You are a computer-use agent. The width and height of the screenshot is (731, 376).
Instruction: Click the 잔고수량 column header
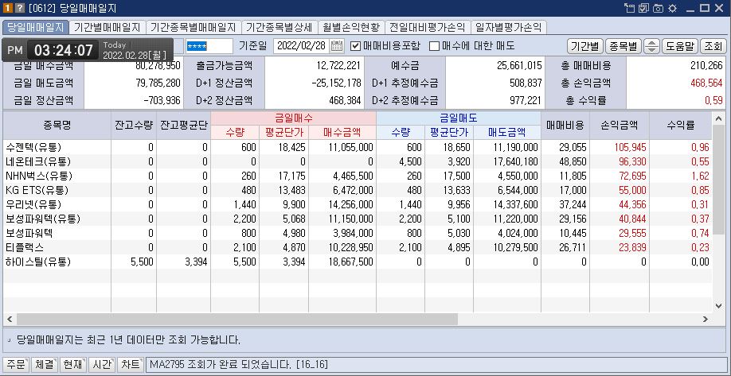pyautogui.click(x=134, y=125)
